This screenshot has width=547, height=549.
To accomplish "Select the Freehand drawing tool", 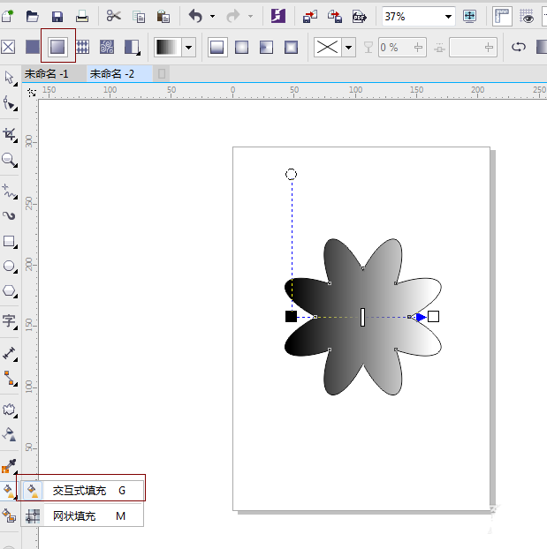I will [x=10, y=192].
